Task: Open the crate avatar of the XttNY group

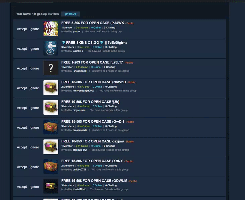Action: click(51, 167)
